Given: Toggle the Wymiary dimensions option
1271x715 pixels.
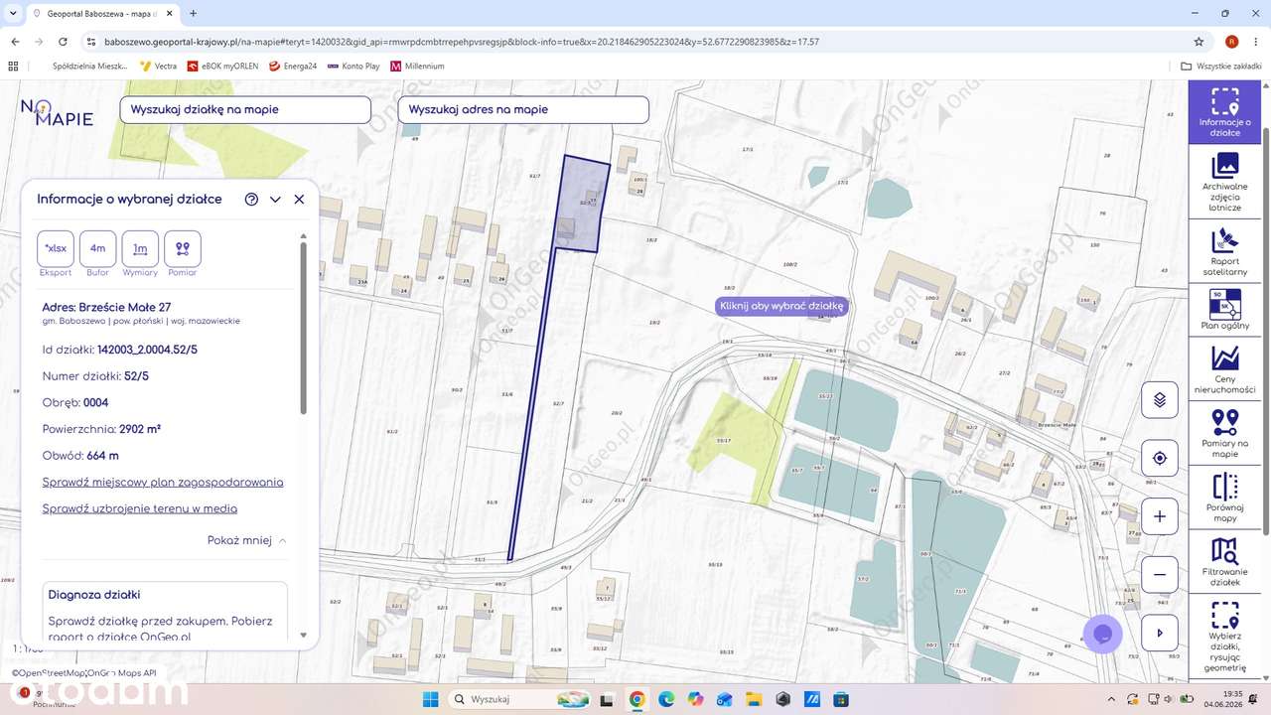Looking at the screenshot, I should point(140,248).
